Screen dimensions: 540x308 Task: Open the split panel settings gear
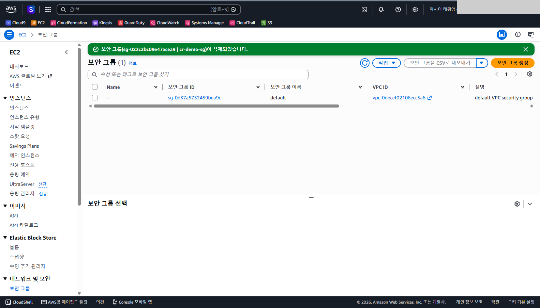pos(517,204)
